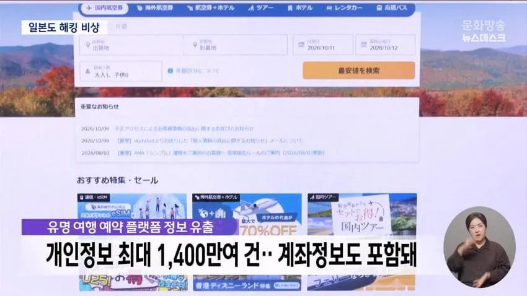Click the bus icon on 高速バス tab

(379, 8)
